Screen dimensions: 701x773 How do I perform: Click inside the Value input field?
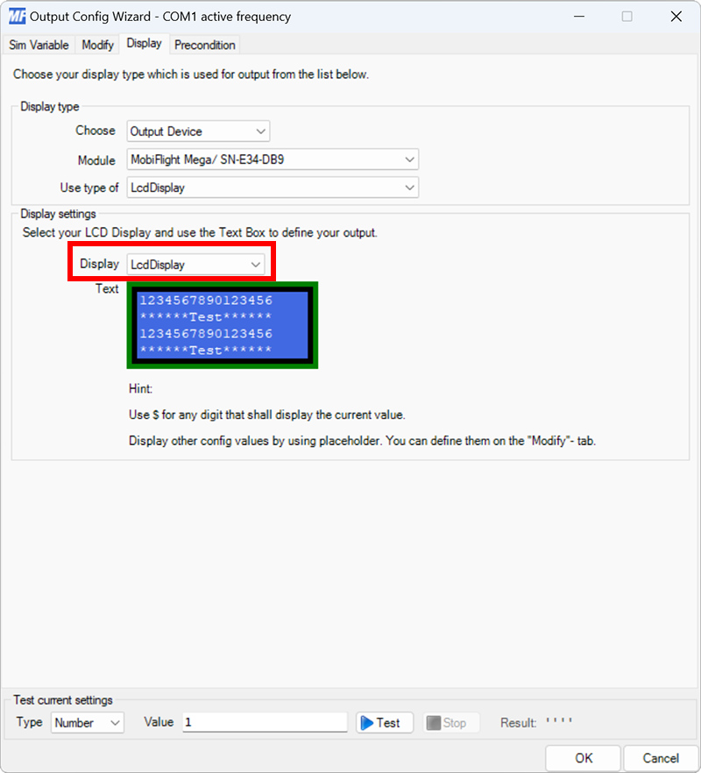tap(263, 722)
